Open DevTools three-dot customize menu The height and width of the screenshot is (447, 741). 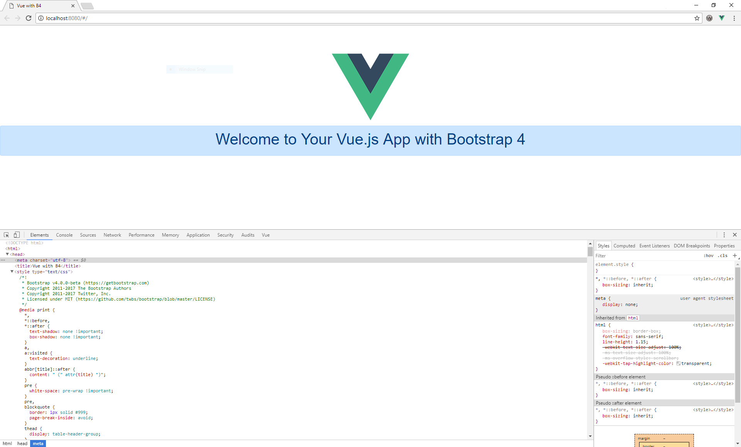724,235
